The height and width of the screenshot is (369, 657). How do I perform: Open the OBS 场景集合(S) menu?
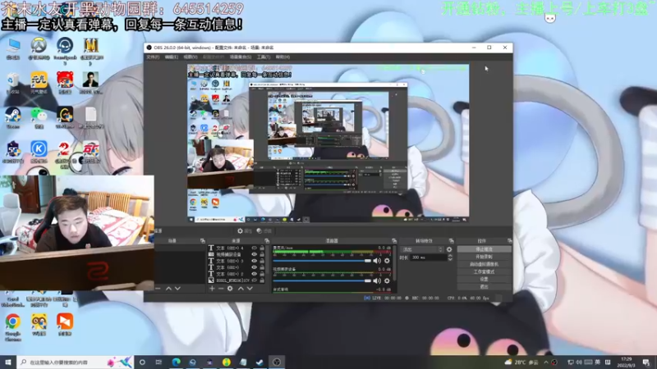241,57
